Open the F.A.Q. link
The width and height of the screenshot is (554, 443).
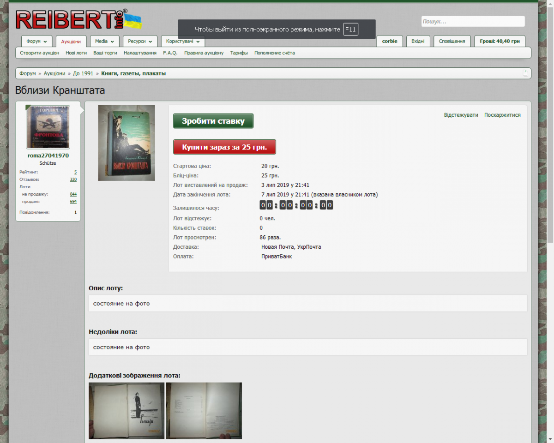pos(170,53)
